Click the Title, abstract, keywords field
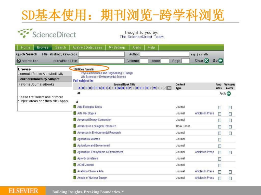Screen dimensions: 261x195 tap(101, 54)
